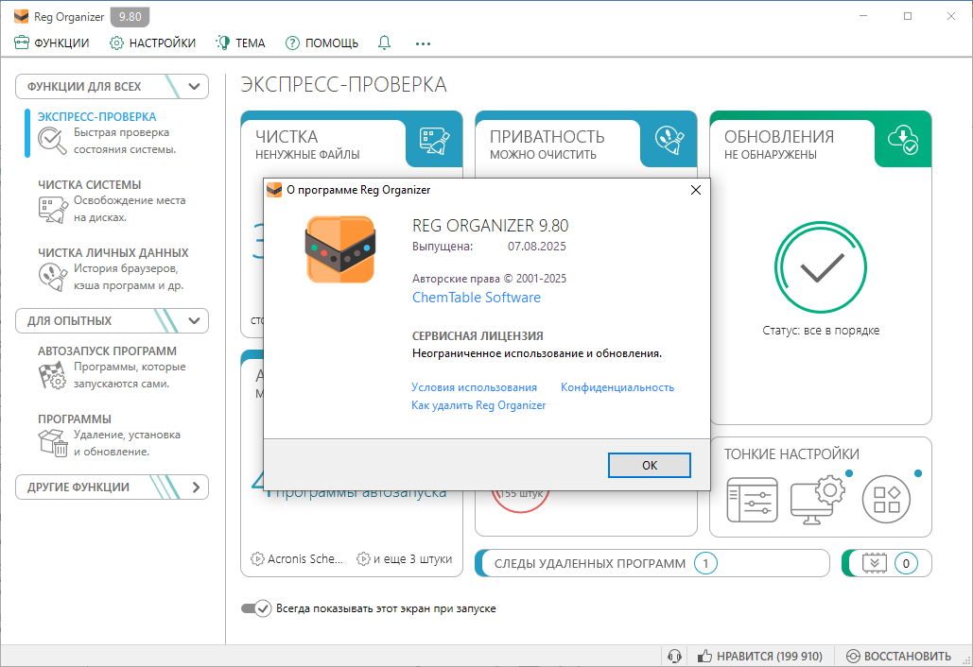Expand the Другие функции section
Viewport: 973px width, 667px height.
194,487
